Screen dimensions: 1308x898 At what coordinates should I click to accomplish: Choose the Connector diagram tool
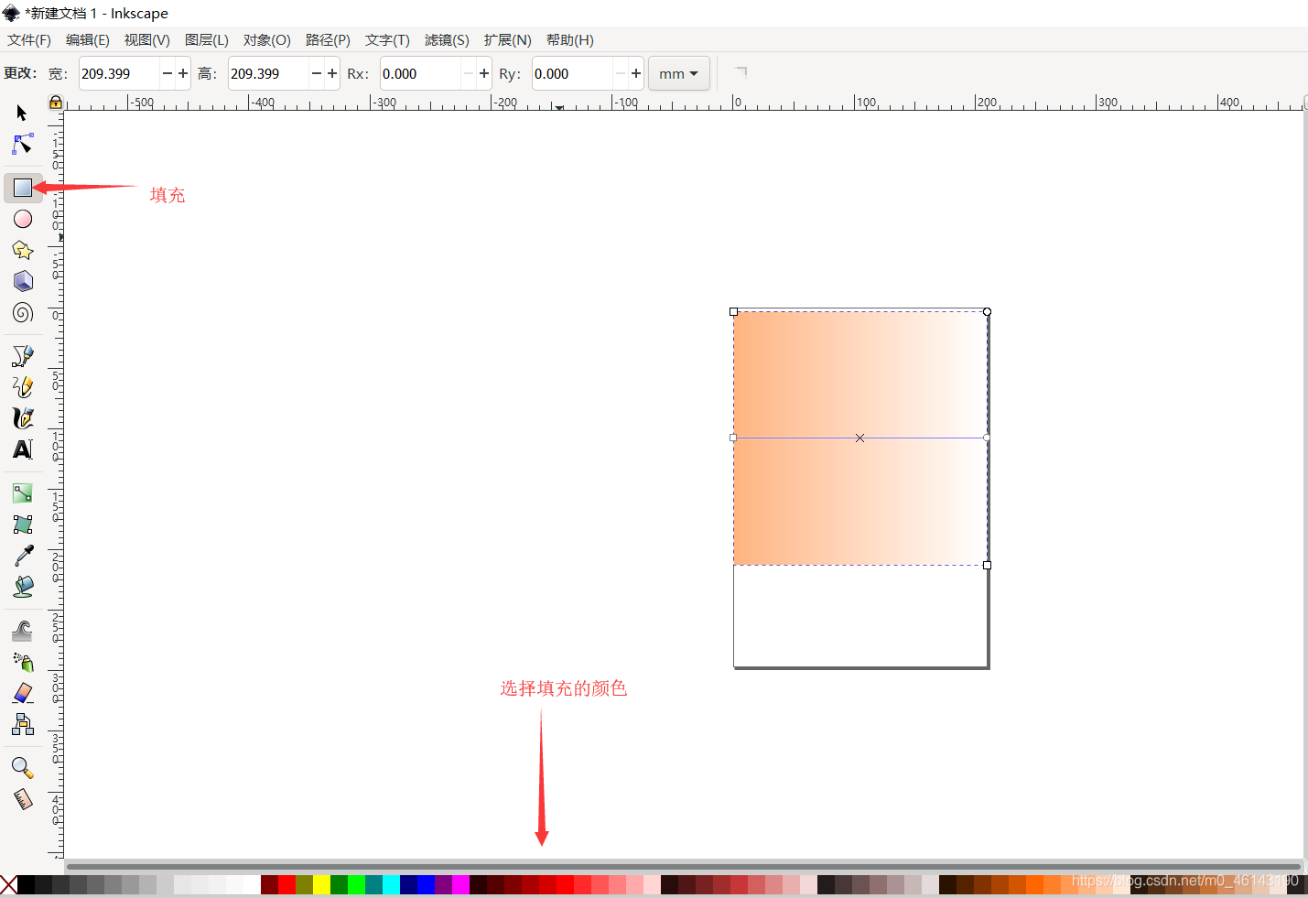(x=23, y=724)
